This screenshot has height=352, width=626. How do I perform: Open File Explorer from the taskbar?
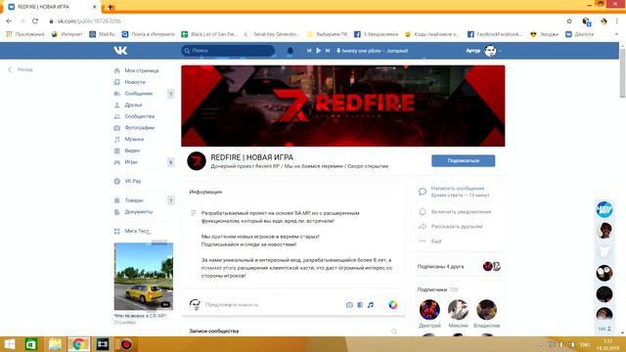point(55,344)
